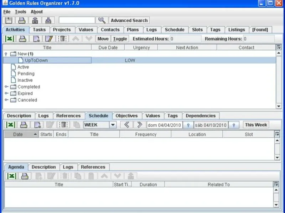Viewport: 285px width, 213px height.
Task: Click the Toggle button
Action: point(120,39)
